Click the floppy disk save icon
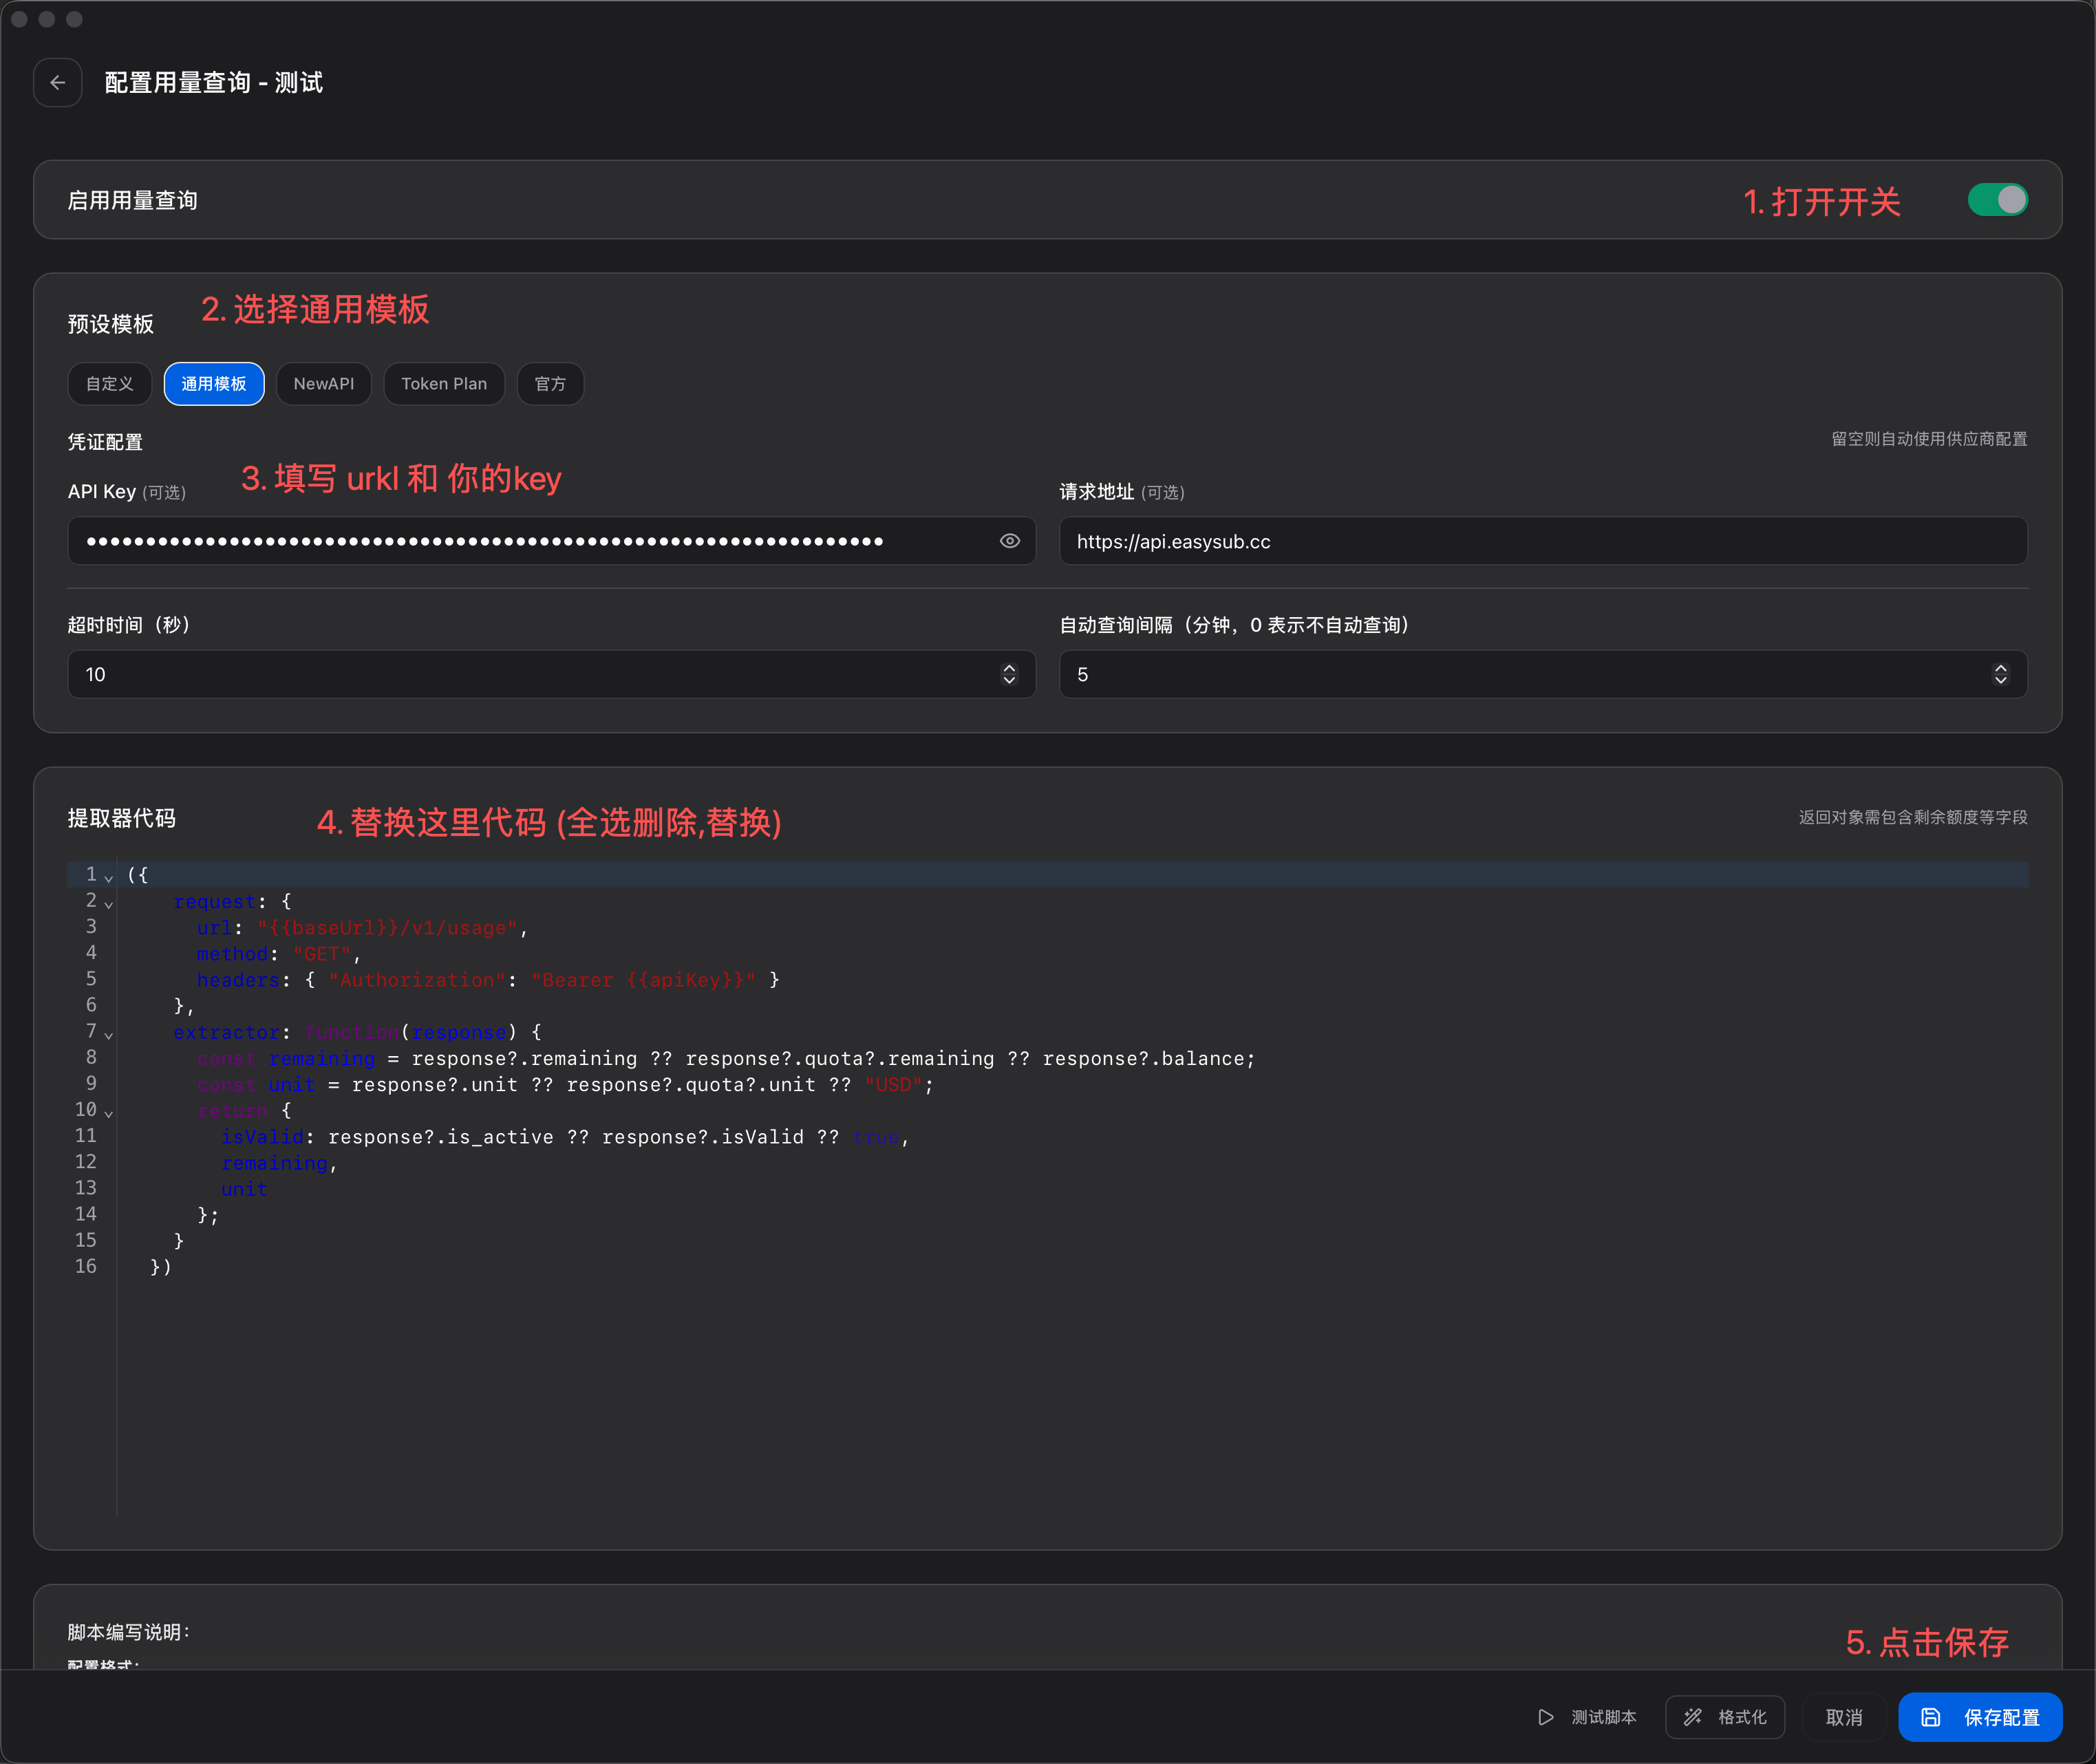 tap(1931, 1717)
